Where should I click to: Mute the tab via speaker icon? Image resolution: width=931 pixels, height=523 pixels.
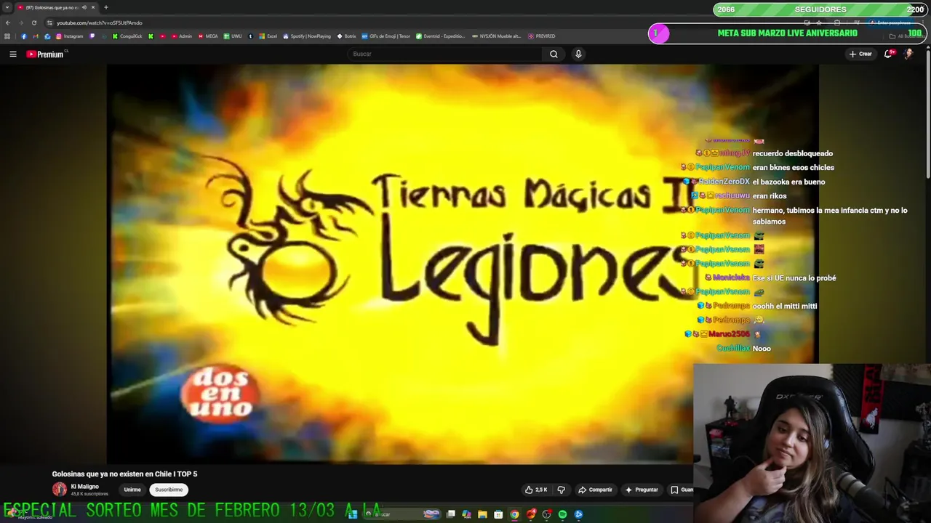[84, 7]
